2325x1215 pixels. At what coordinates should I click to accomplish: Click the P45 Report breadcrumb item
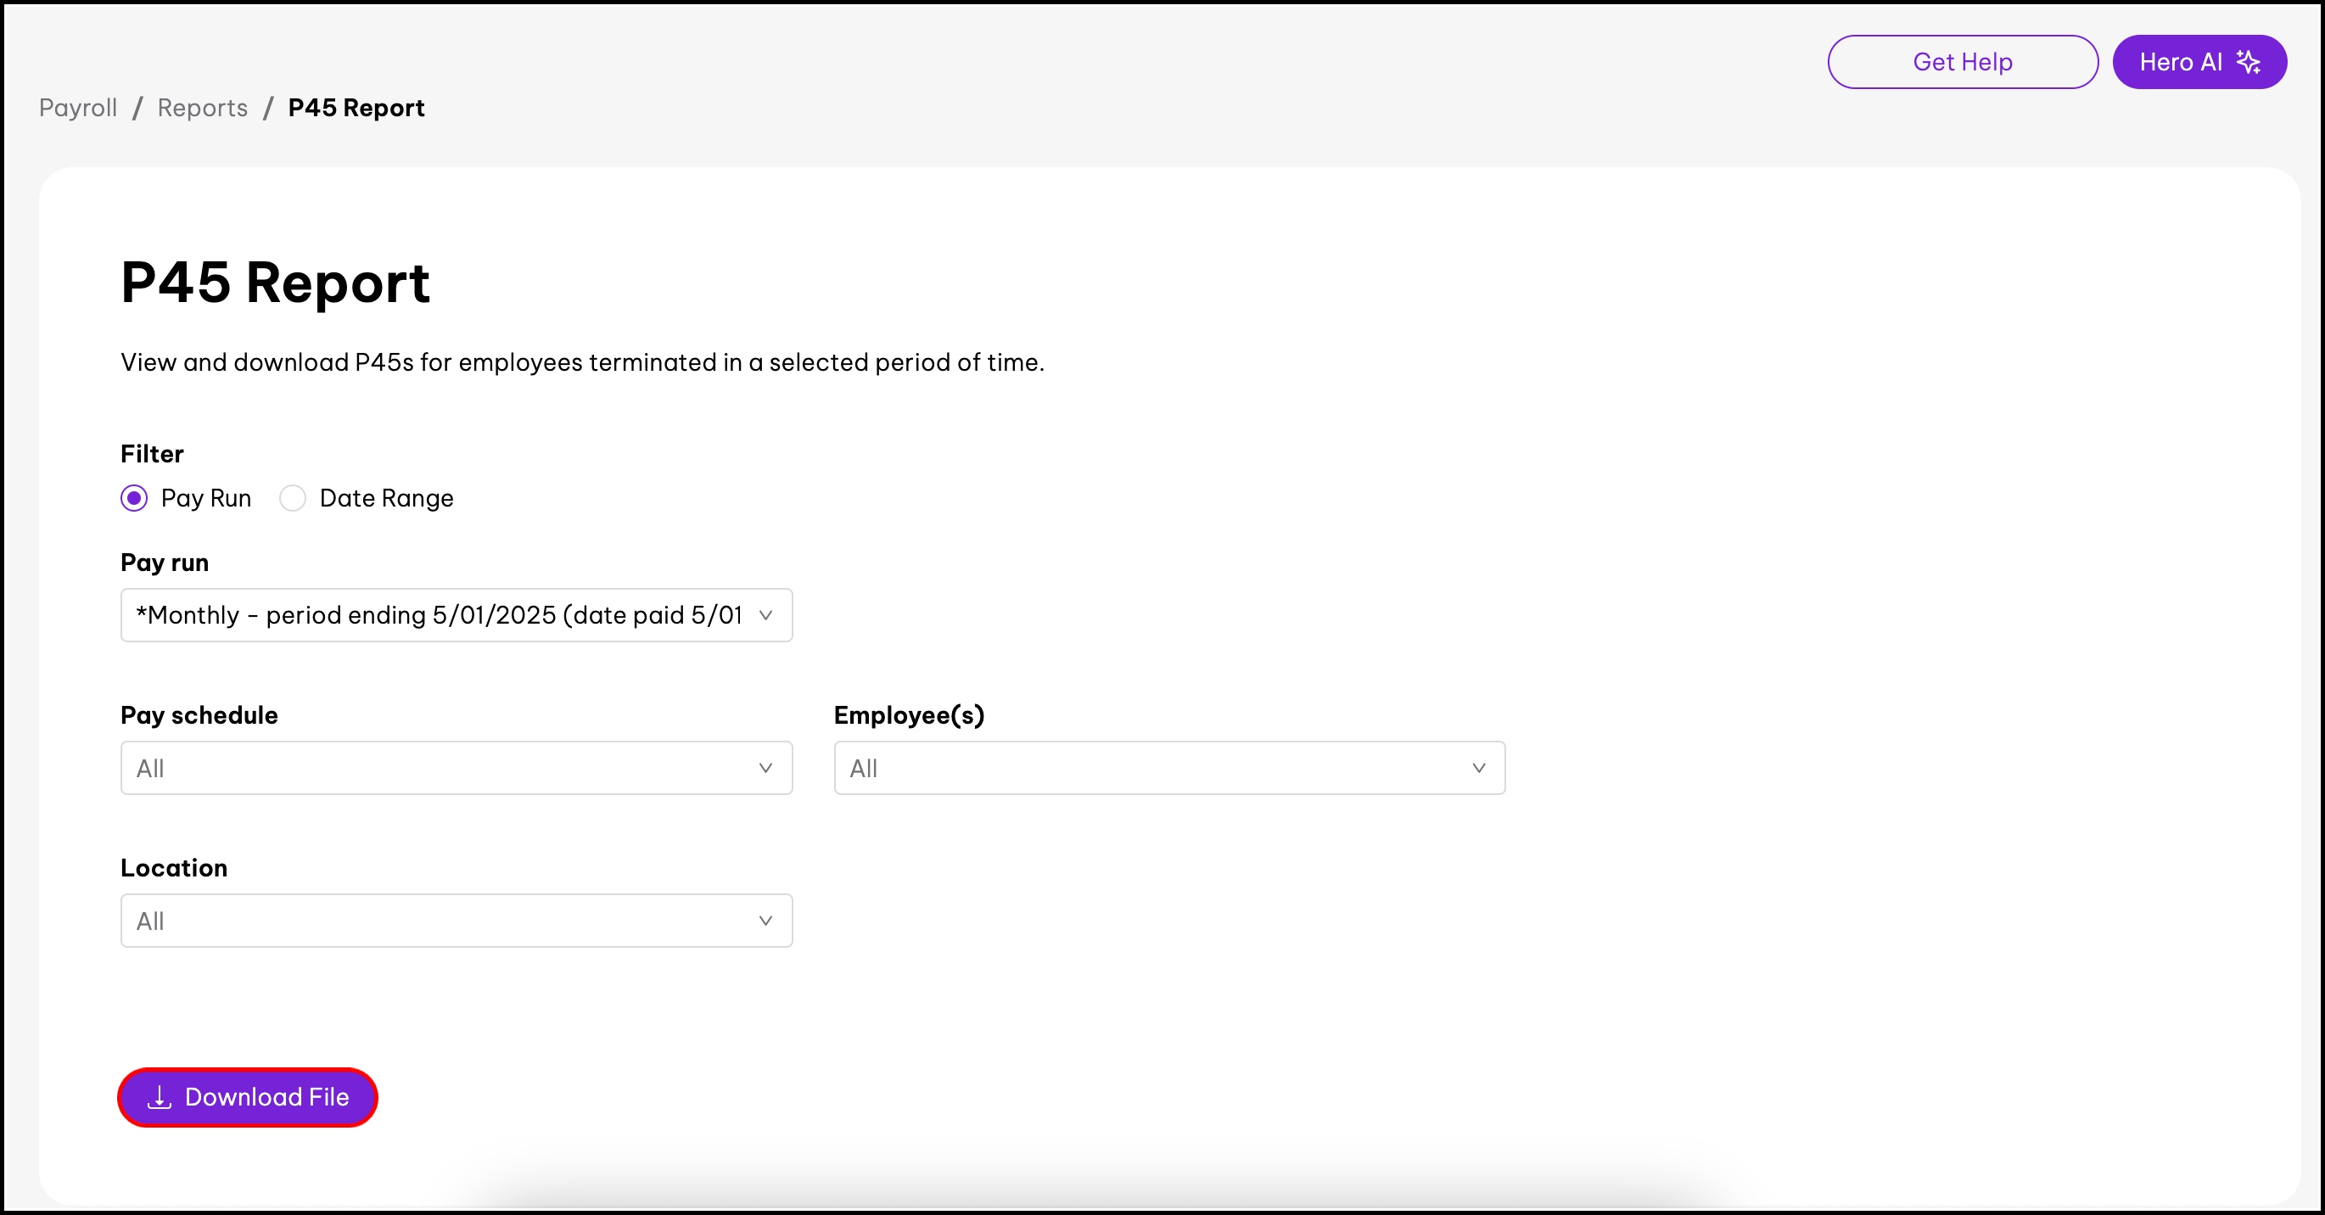pos(356,108)
